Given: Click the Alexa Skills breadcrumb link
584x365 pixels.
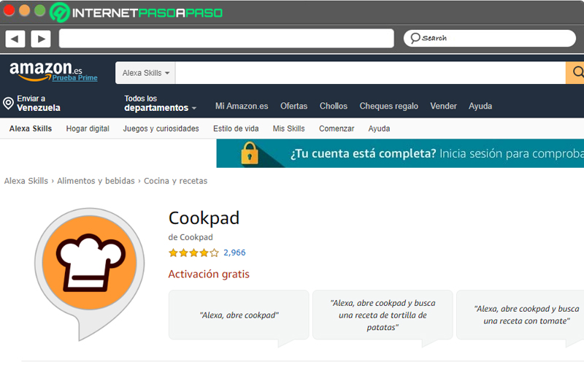Looking at the screenshot, I should [26, 181].
